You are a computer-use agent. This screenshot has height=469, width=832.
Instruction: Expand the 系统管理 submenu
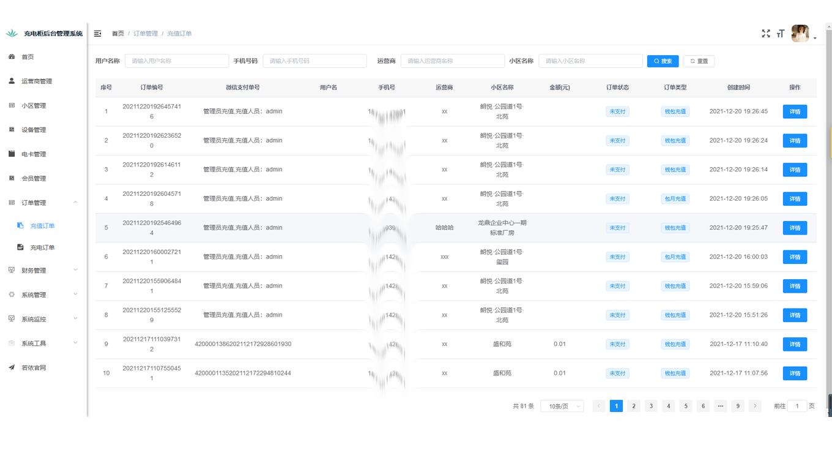tap(35, 295)
